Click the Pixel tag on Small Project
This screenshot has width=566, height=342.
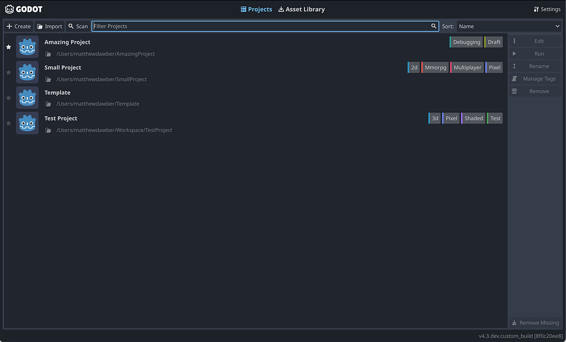click(494, 68)
